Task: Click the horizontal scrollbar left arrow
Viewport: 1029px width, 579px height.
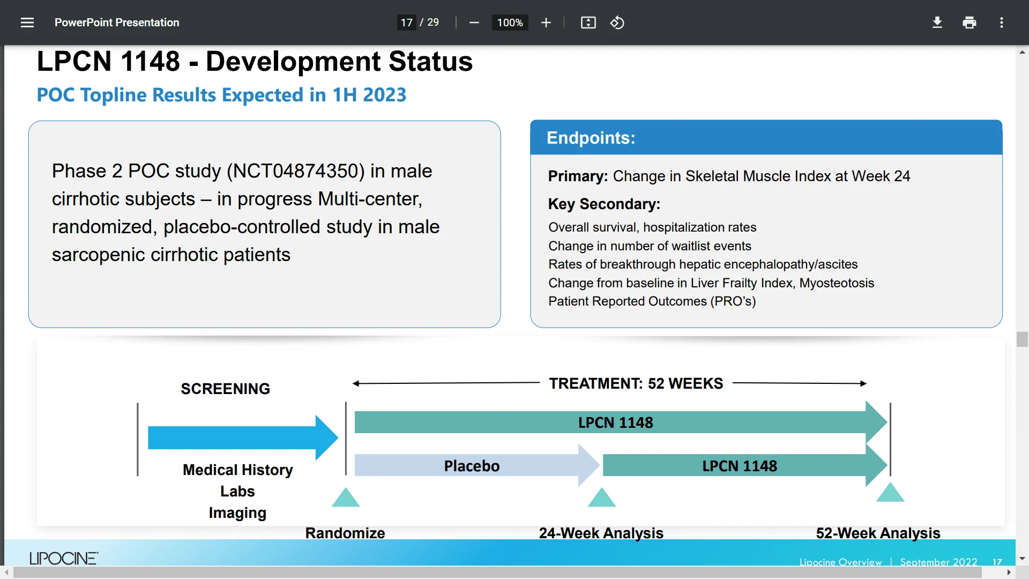Action: click(x=6, y=573)
